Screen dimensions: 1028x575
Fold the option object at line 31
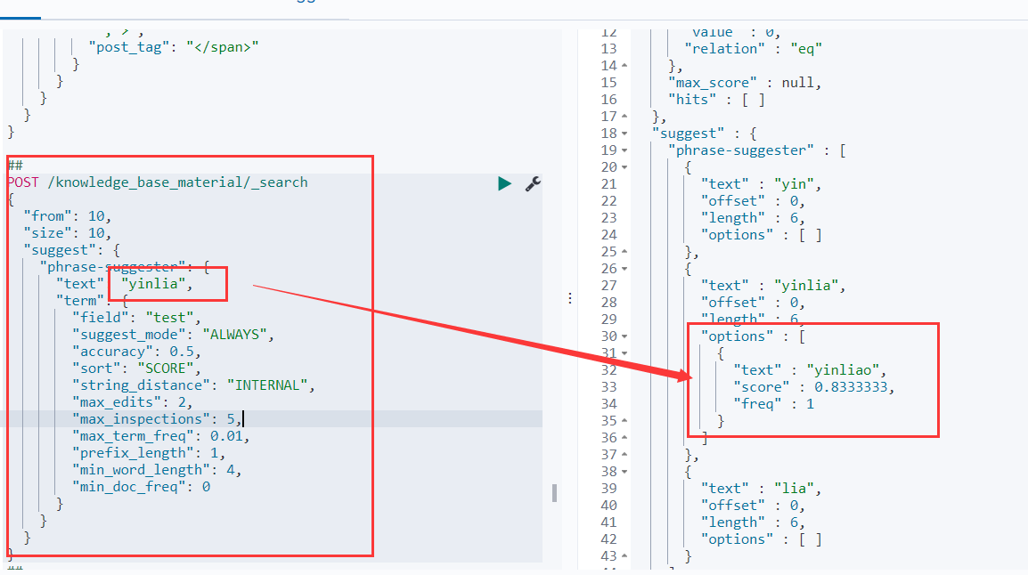(624, 353)
